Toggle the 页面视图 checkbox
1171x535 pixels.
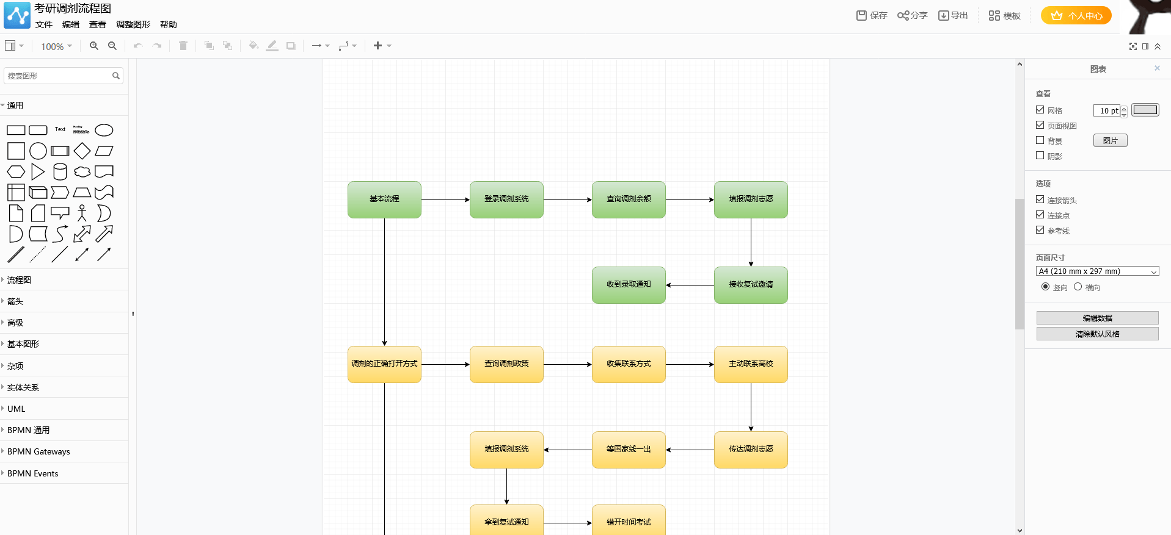pyautogui.click(x=1040, y=125)
